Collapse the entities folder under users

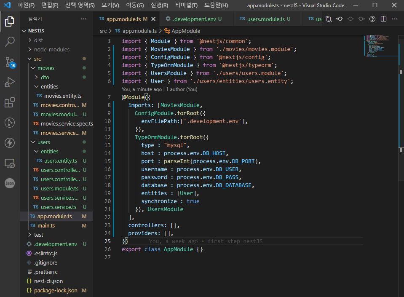click(x=56, y=152)
